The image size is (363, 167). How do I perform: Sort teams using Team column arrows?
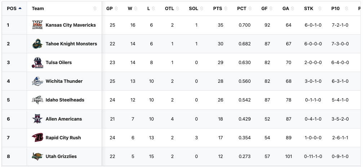[95, 9]
